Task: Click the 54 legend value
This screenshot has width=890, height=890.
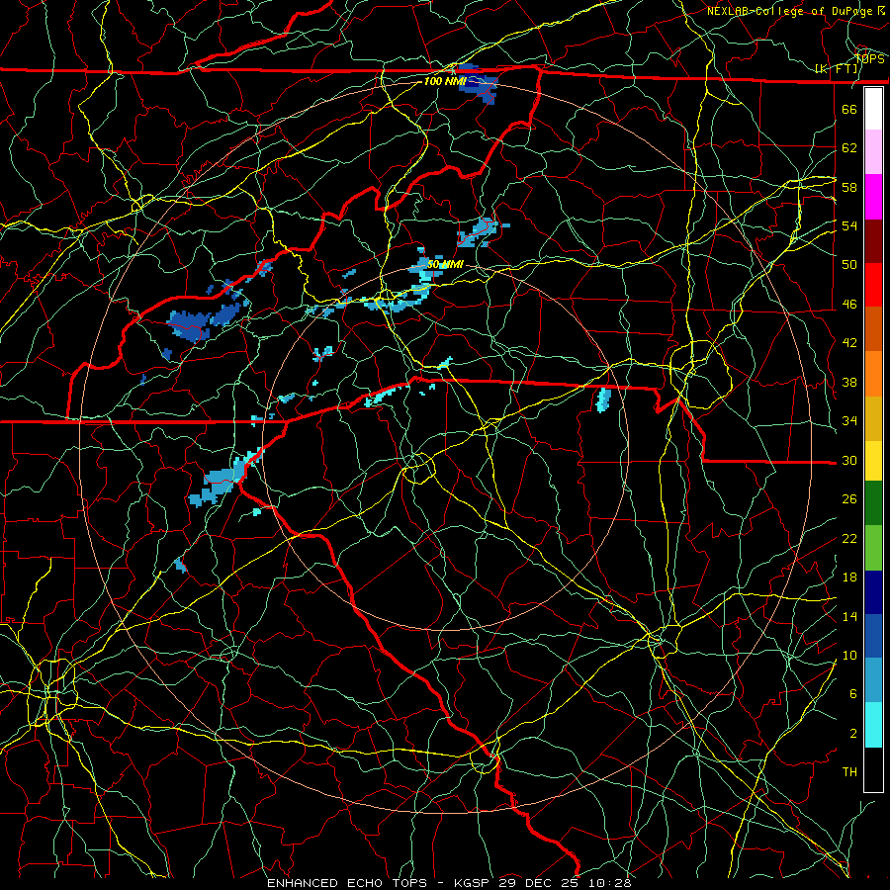Action: click(849, 225)
